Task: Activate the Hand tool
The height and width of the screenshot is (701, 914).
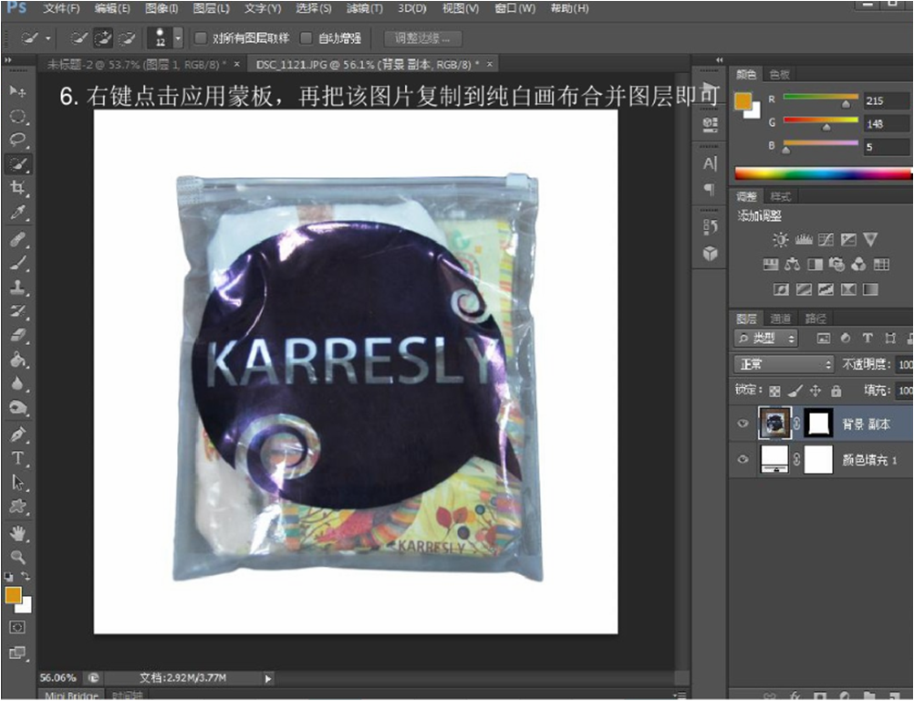Action: point(17,532)
